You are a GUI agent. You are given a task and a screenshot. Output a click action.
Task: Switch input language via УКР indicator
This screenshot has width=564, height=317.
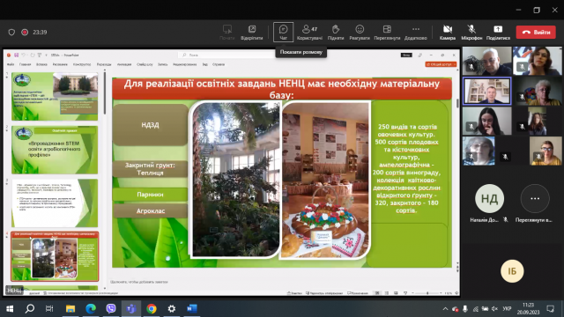point(507,309)
